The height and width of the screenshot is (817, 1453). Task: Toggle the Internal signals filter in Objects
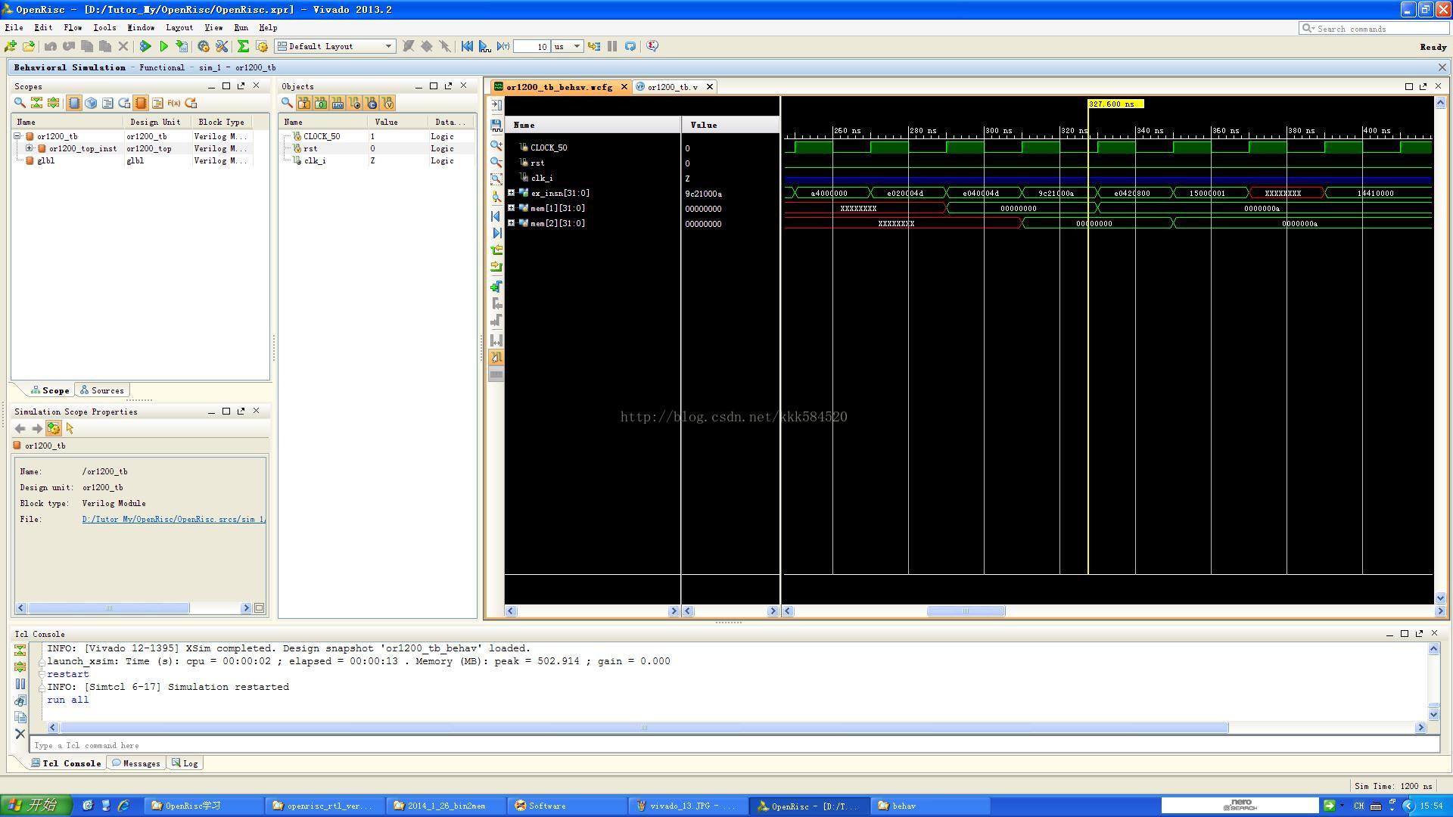[x=354, y=103]
